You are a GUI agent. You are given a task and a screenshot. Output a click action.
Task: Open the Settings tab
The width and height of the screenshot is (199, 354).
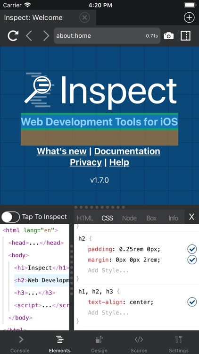point(179,344)
